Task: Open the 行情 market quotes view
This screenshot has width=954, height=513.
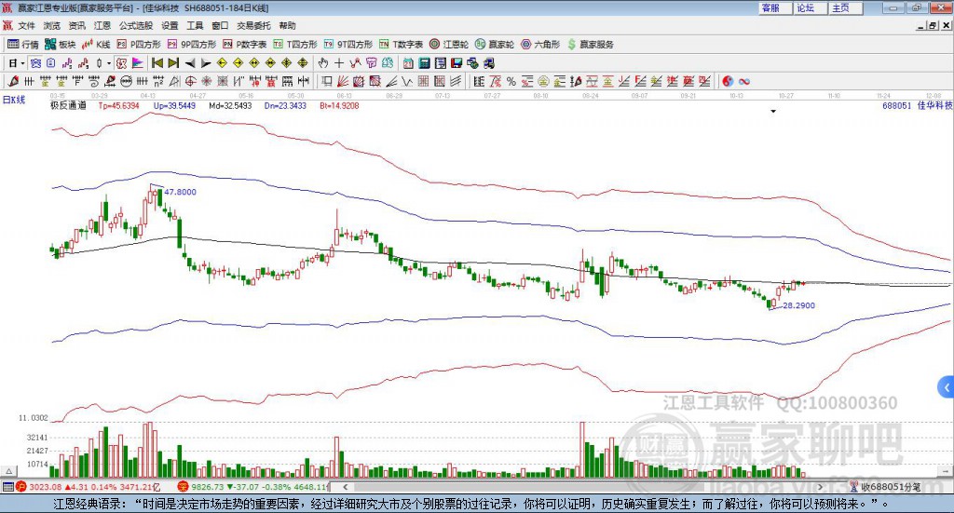Action: point(22,45)
